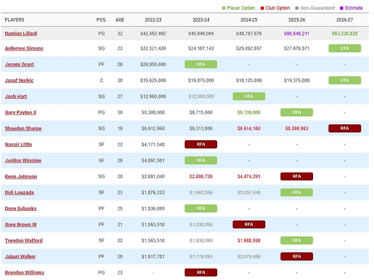Click Louzada's italic $2,057,646 value
This screenshot has height=280, width=374.
click(x=249, y=192)
